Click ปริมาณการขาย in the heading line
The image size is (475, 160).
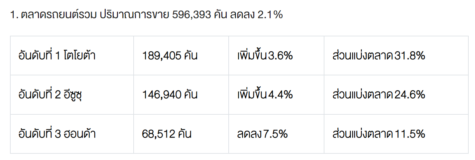pyautogui.click(x=134, y=15)
